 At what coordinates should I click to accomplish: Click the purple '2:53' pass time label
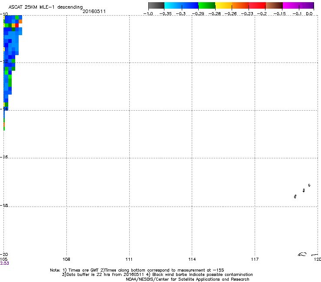point(4,263)
